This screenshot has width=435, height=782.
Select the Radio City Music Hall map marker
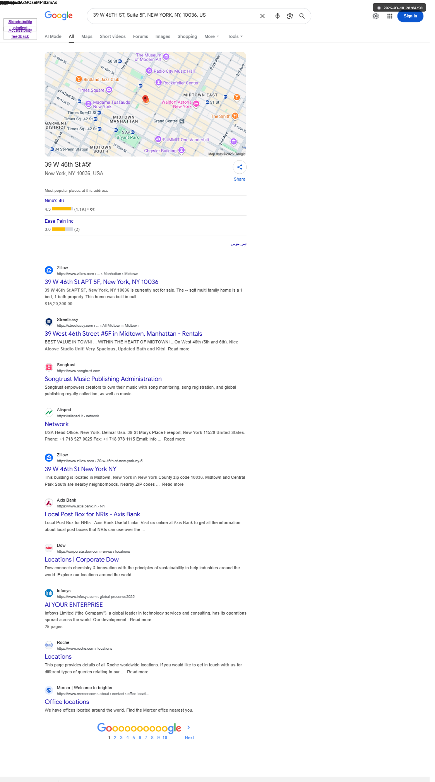(x=149, y=71)
